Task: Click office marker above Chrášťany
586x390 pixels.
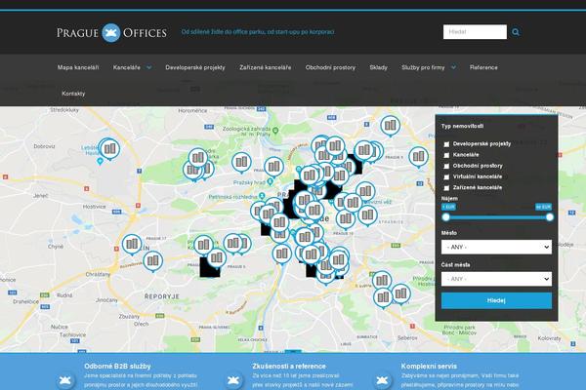Action: point(153,260)
